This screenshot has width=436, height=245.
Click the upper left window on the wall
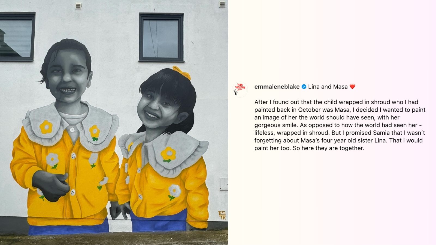17,36
